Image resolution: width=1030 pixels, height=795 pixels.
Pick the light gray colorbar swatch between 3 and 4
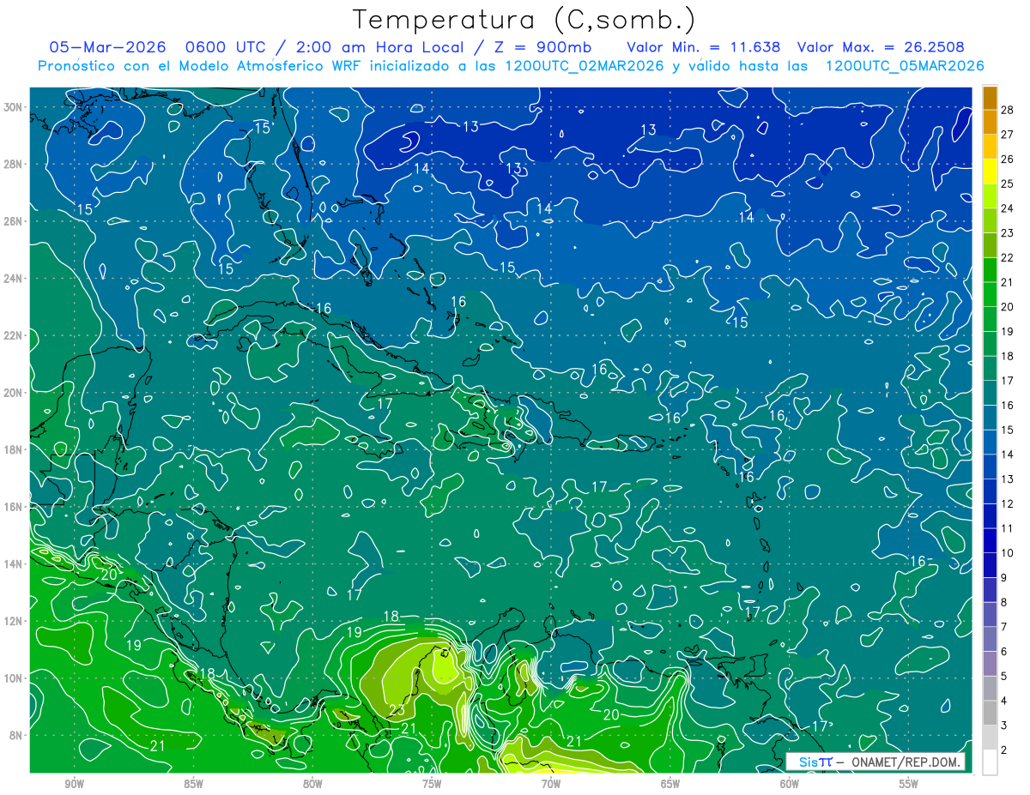click(990, 714)
